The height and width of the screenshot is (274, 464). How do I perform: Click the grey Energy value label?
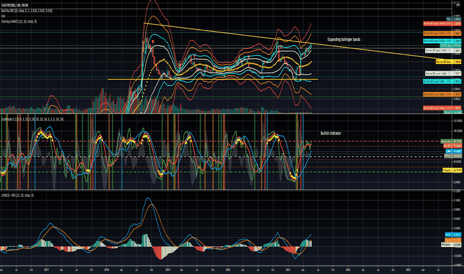pyautogui.click(x=454, y=156)
